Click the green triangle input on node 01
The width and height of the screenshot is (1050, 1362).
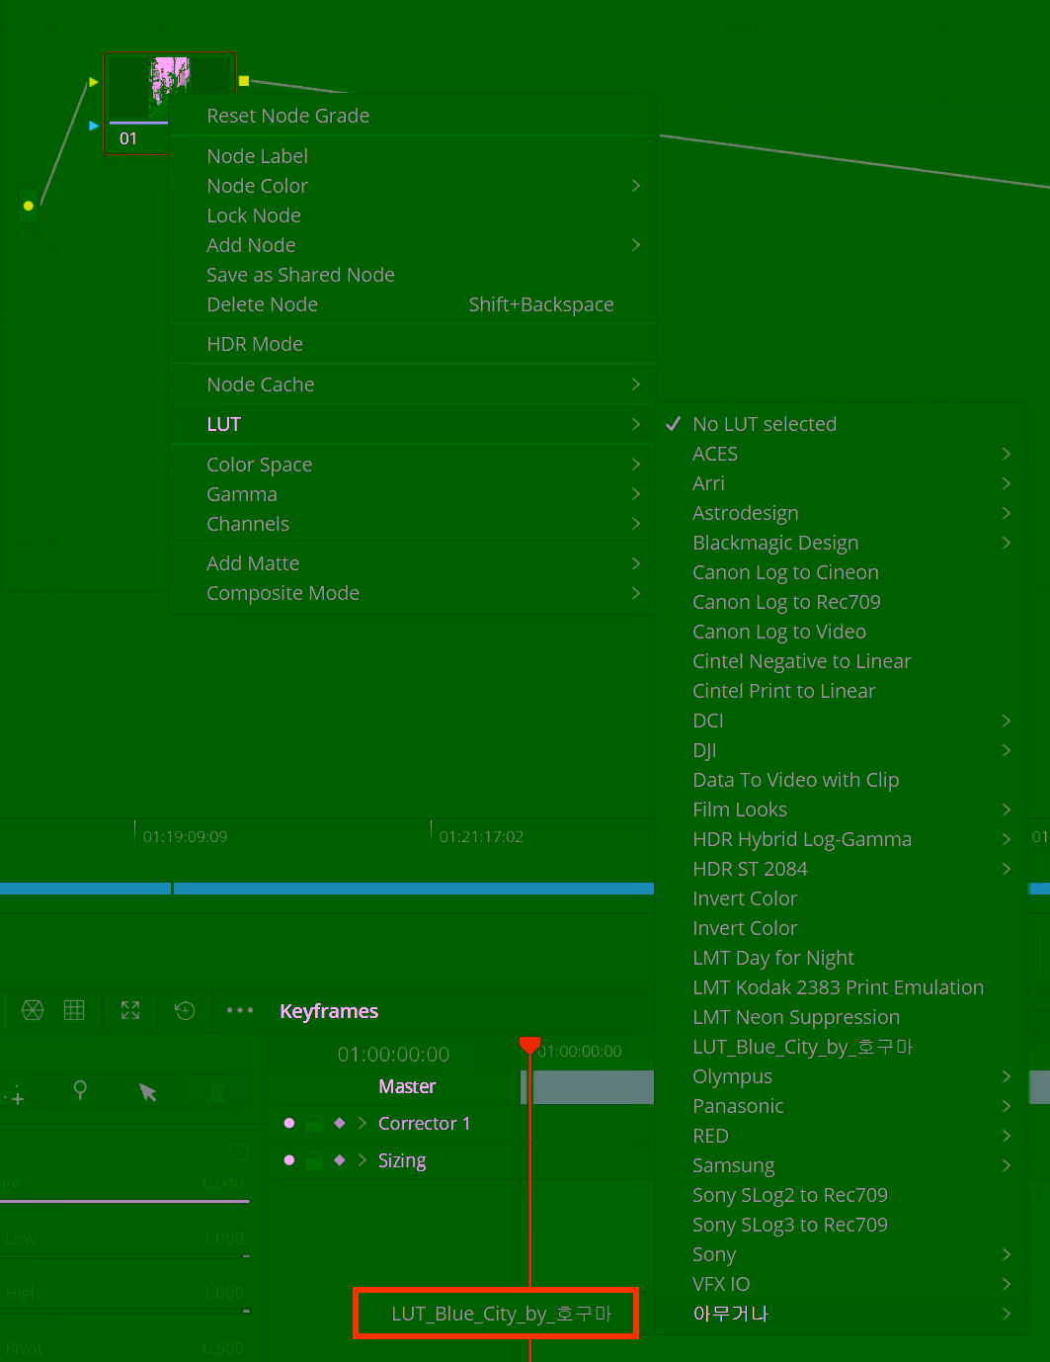(x=94, y=82)
